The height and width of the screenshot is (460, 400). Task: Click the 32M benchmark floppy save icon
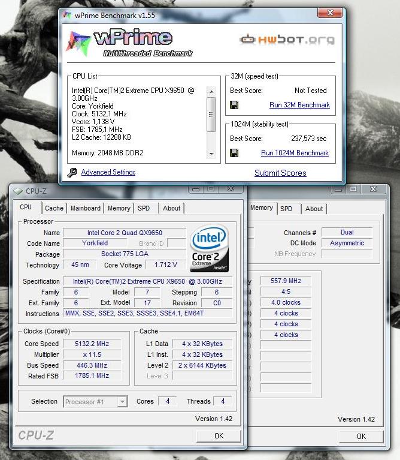234,105
